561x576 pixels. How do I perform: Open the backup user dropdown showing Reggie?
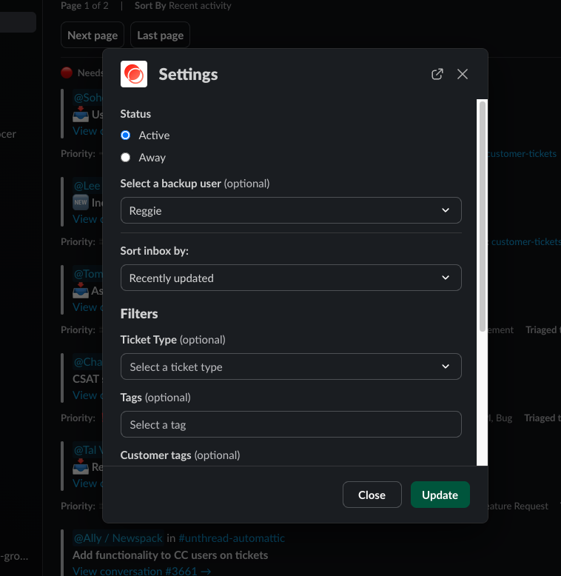click(290, 210)
